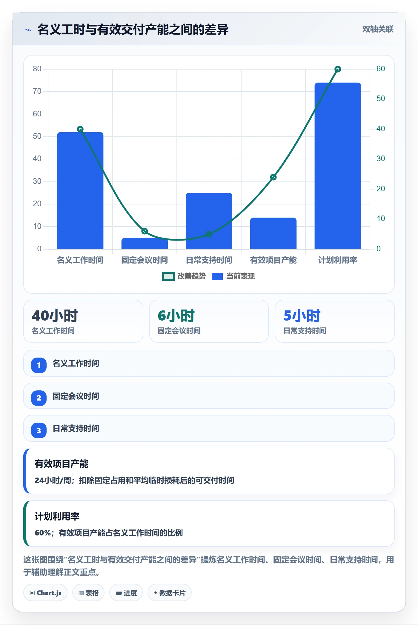Click the progress icon in 进度 tag
Screen dimensions: 418x625
point(119,593)
